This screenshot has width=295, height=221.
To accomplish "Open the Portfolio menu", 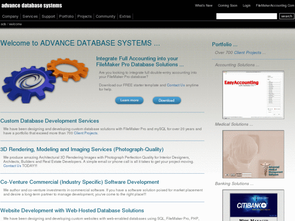I will (x=66, y=16).
